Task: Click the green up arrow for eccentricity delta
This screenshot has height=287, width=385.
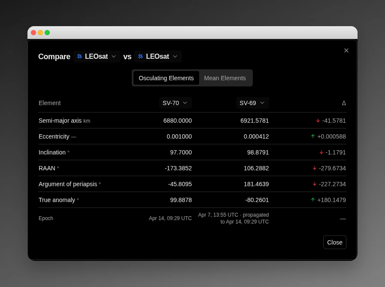Action: tap(313, 136)
